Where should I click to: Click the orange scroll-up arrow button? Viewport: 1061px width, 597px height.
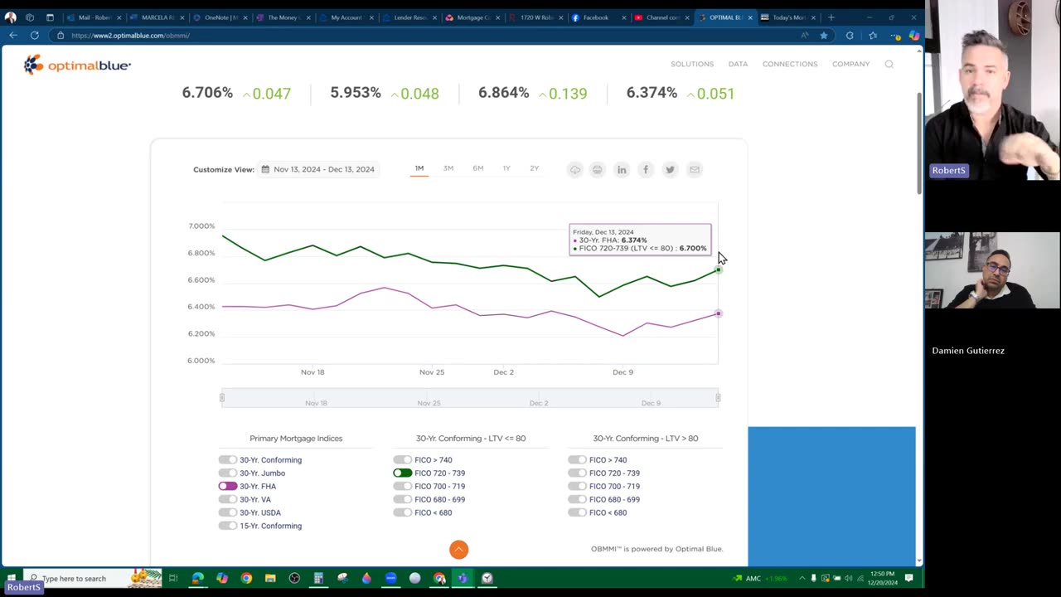[x=458, y=549]
